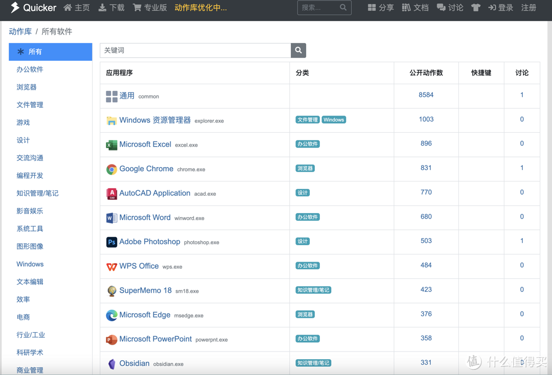
Task: Select 浏览器 in the sidebar
Action: (27, 87)
